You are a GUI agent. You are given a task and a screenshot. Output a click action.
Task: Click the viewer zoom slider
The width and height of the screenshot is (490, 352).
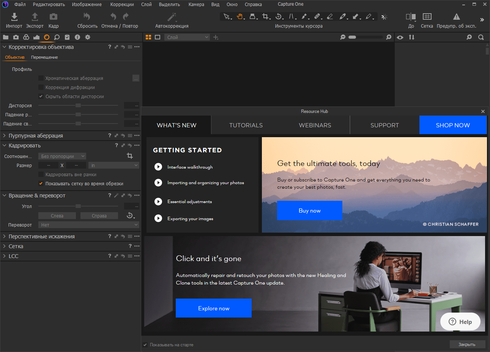[365, 37]
